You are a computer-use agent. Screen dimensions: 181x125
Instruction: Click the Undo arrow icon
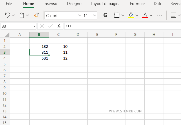coord(8,15)
